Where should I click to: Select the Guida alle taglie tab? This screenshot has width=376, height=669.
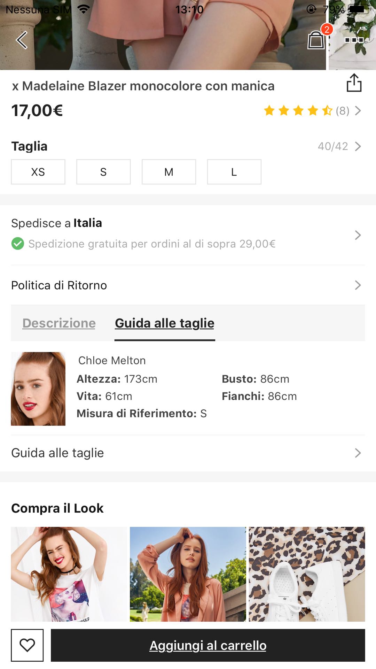tap(165, 323)
